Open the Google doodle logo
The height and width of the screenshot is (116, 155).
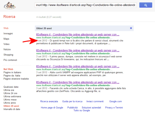pyautogui.click(x=10, y=6)
